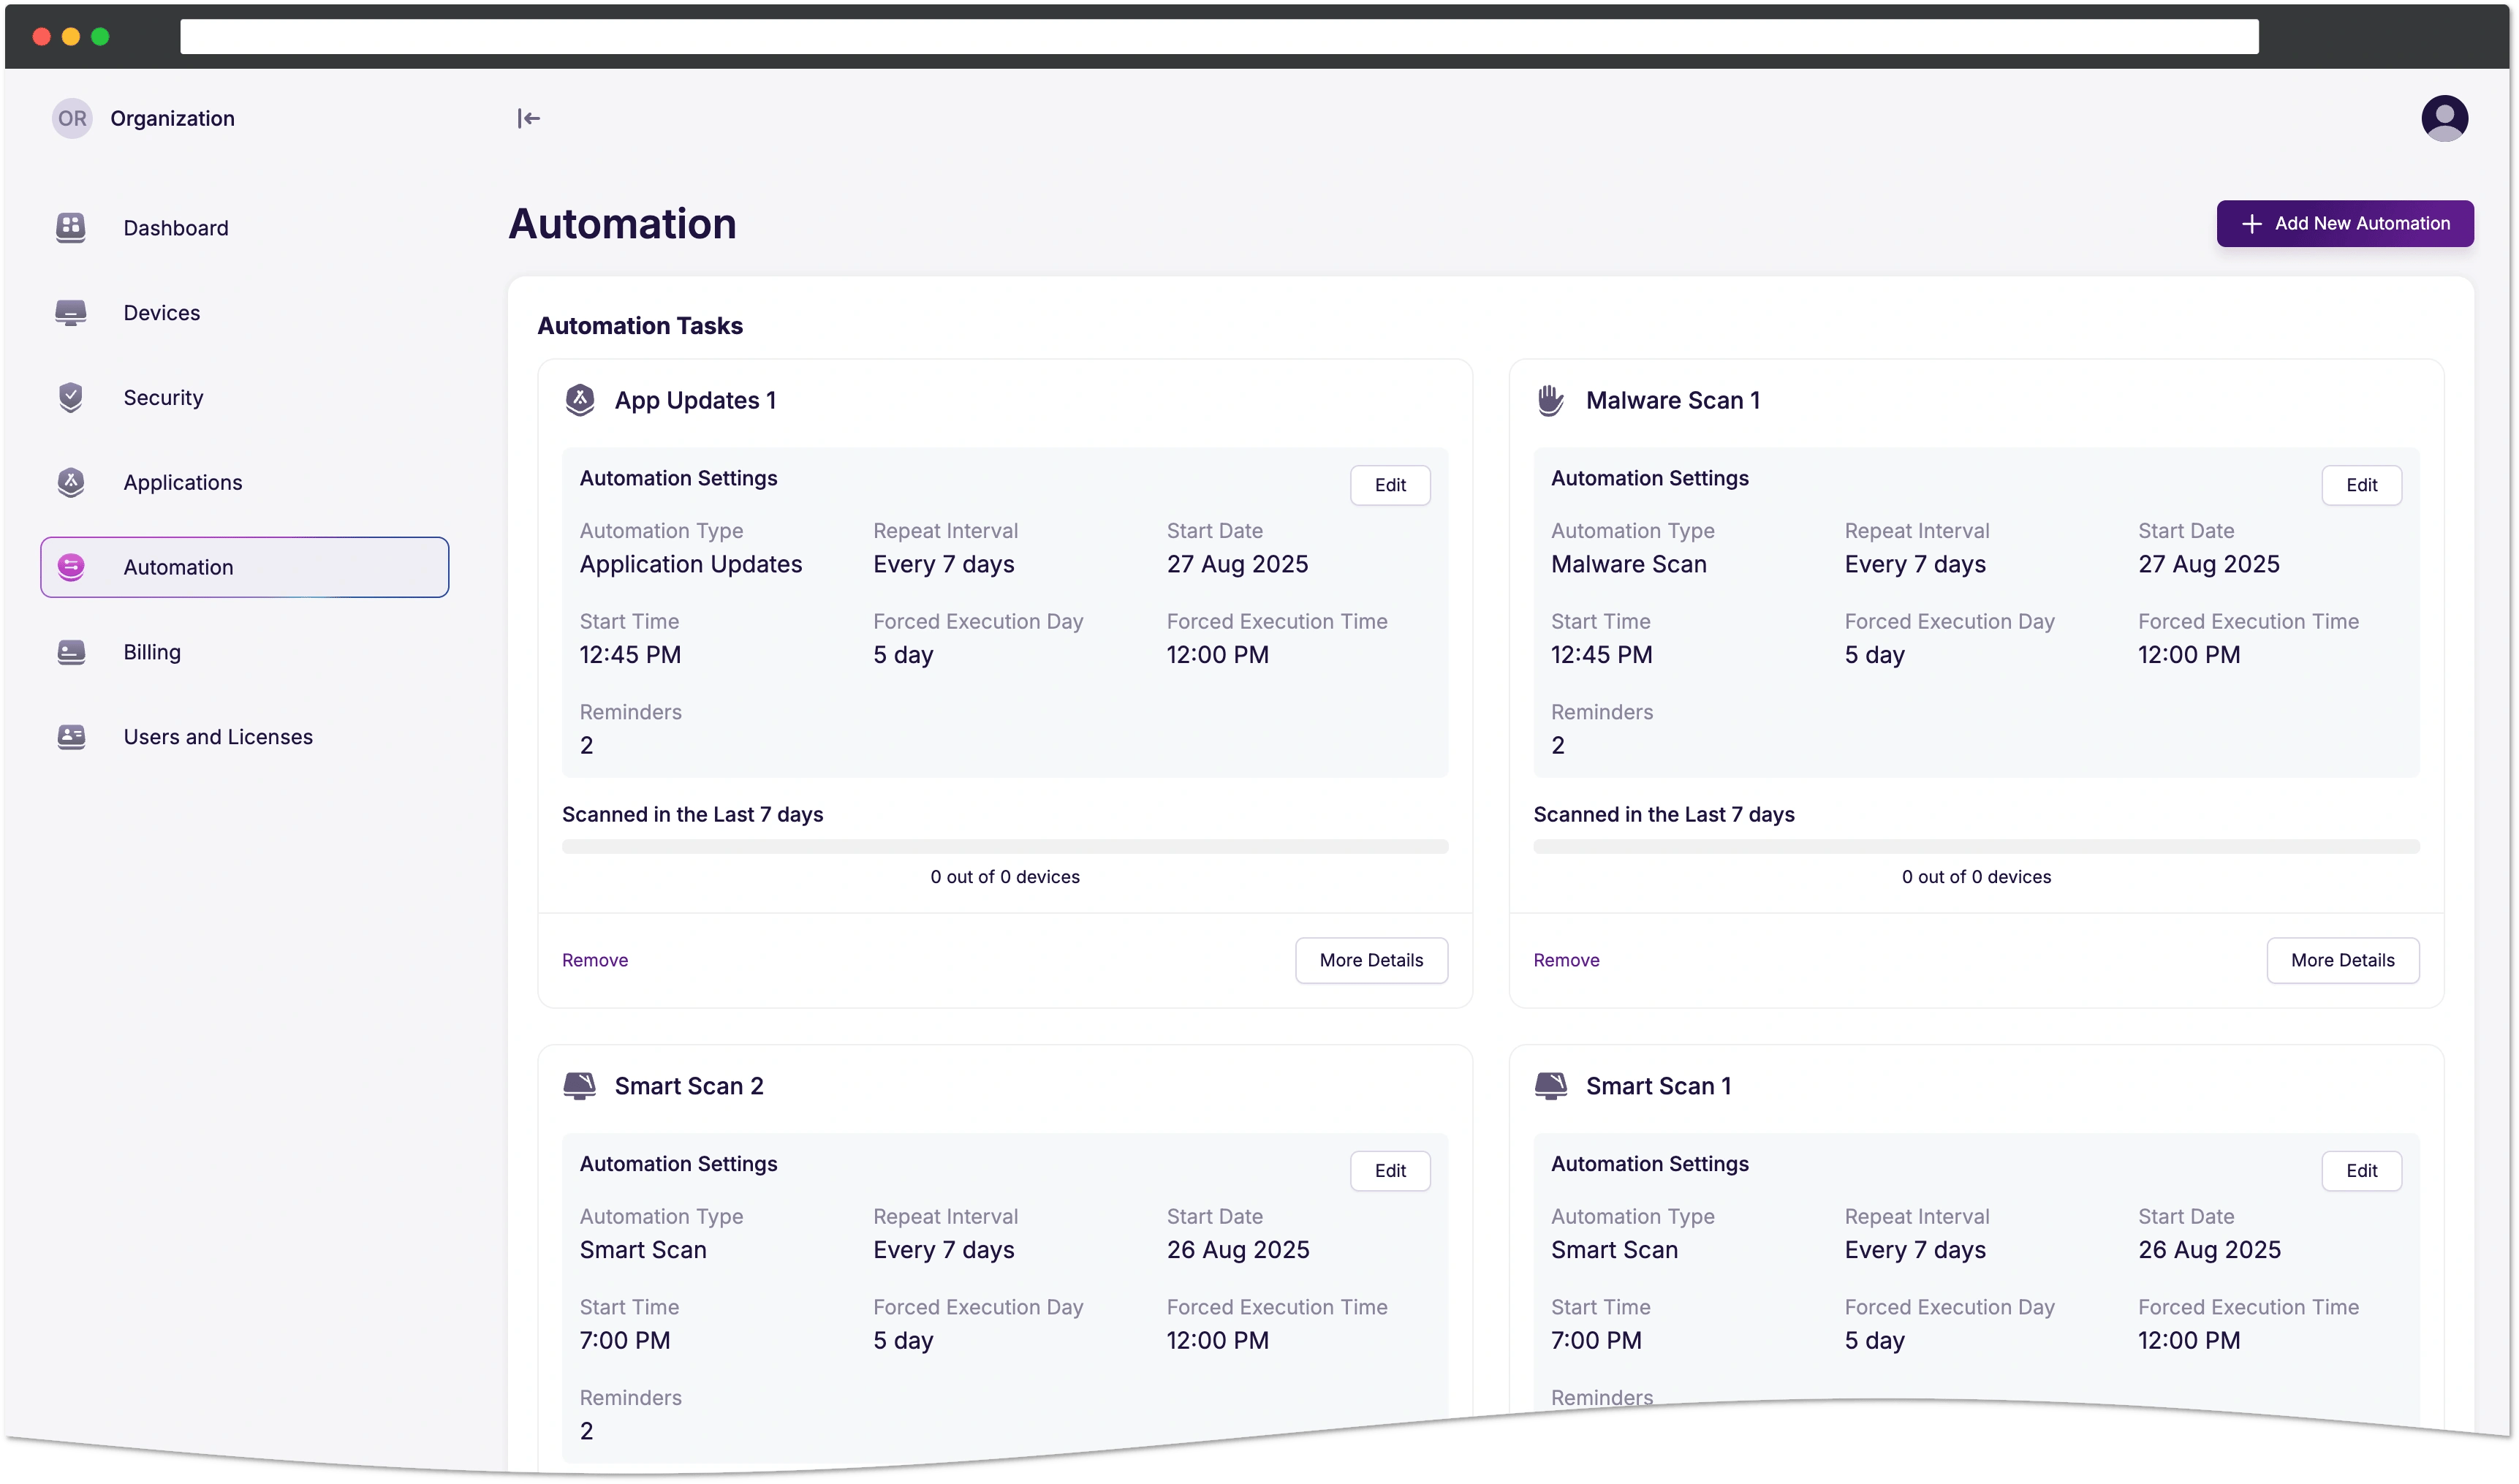Open the user profile avatar
Image resolution: width=2519 pixels, height=1484 pixels.
click(x=2443, y=118)
